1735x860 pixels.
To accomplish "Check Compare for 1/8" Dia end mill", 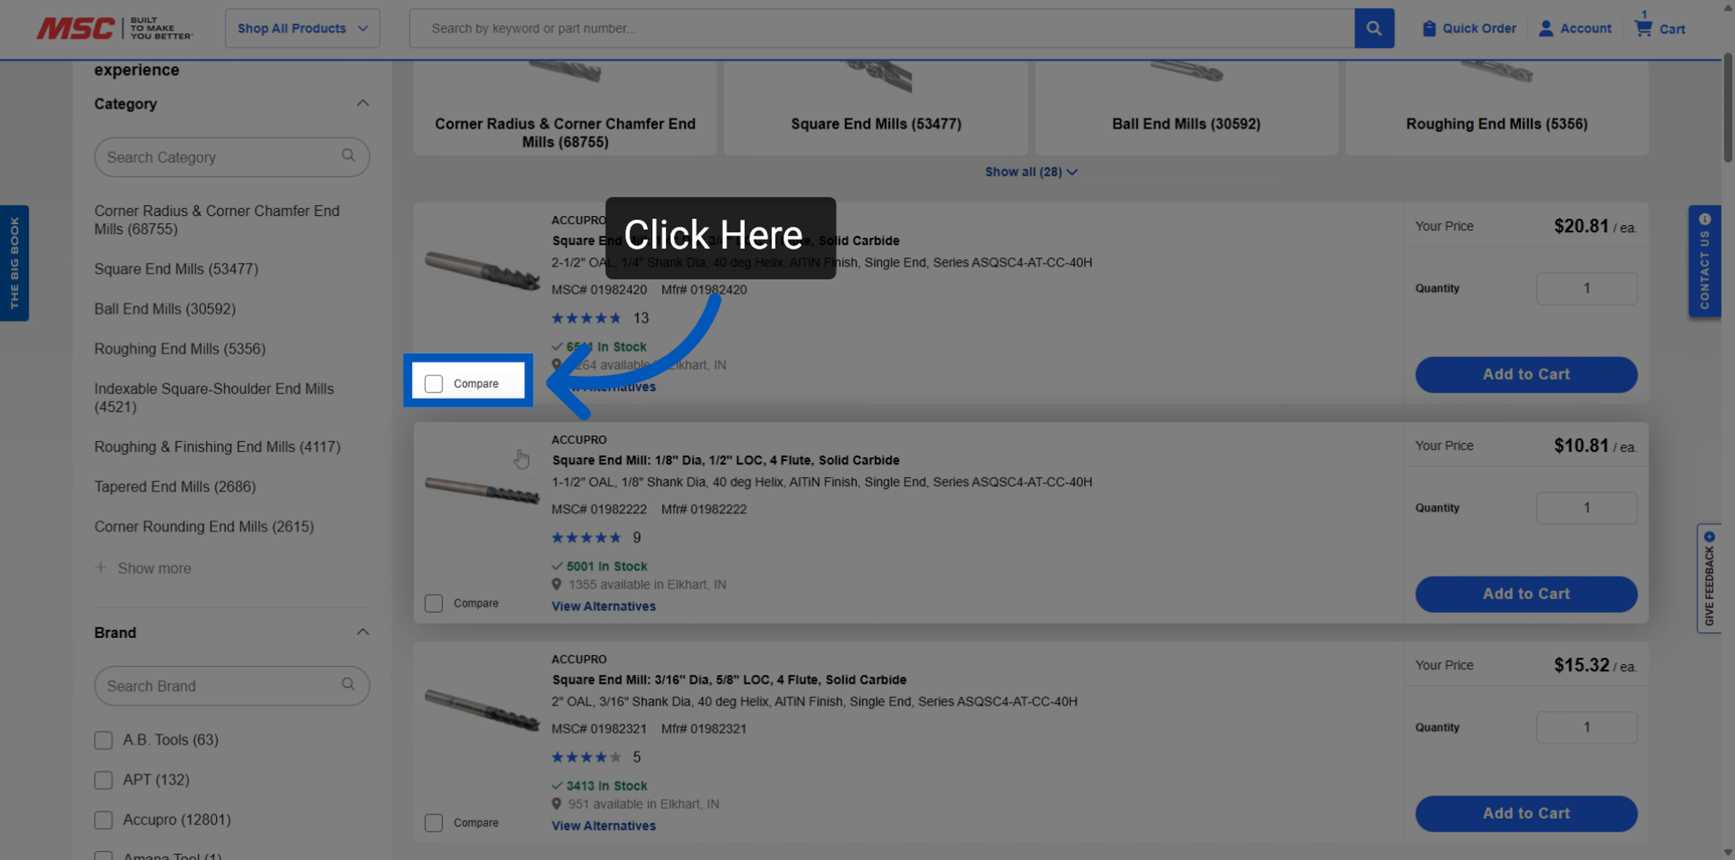I will click(434, 603).
